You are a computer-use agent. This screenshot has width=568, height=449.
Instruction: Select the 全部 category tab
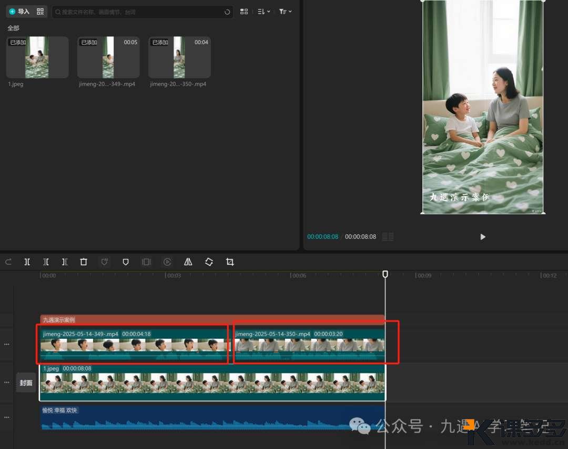(x=13, y=28)
